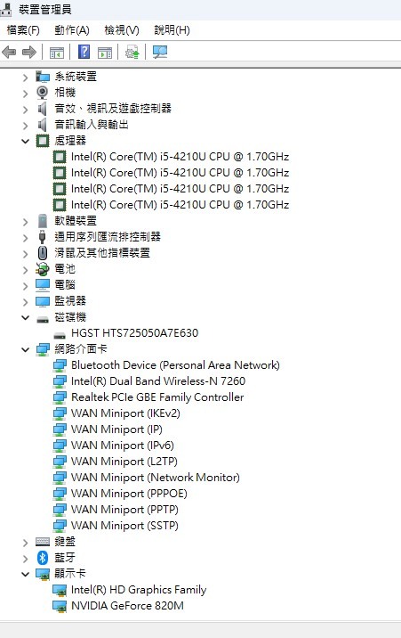Expand the 鍵盤 keyboard category
This screenshot has width=401, height=638.
25,542
